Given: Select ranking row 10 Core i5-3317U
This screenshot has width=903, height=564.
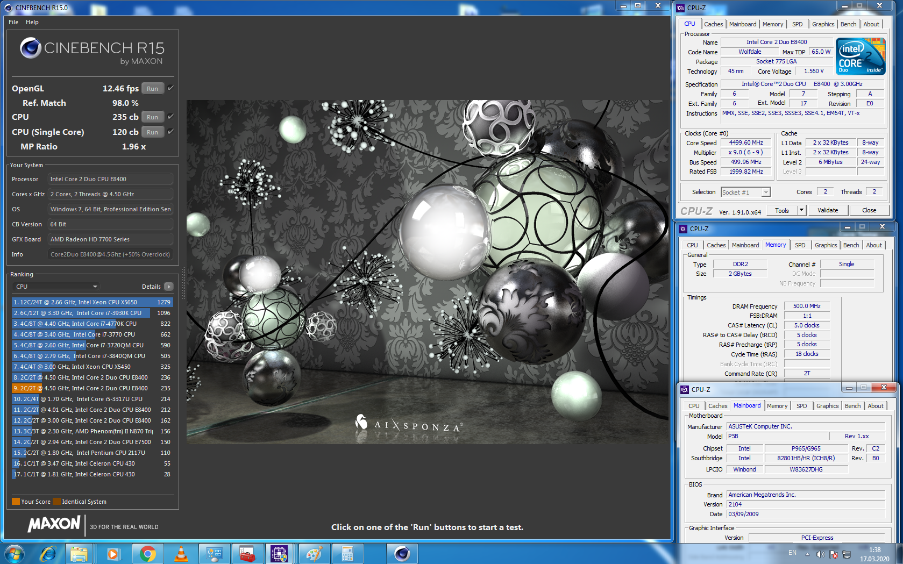Looking at the screenshot, I should pos(92,399).
